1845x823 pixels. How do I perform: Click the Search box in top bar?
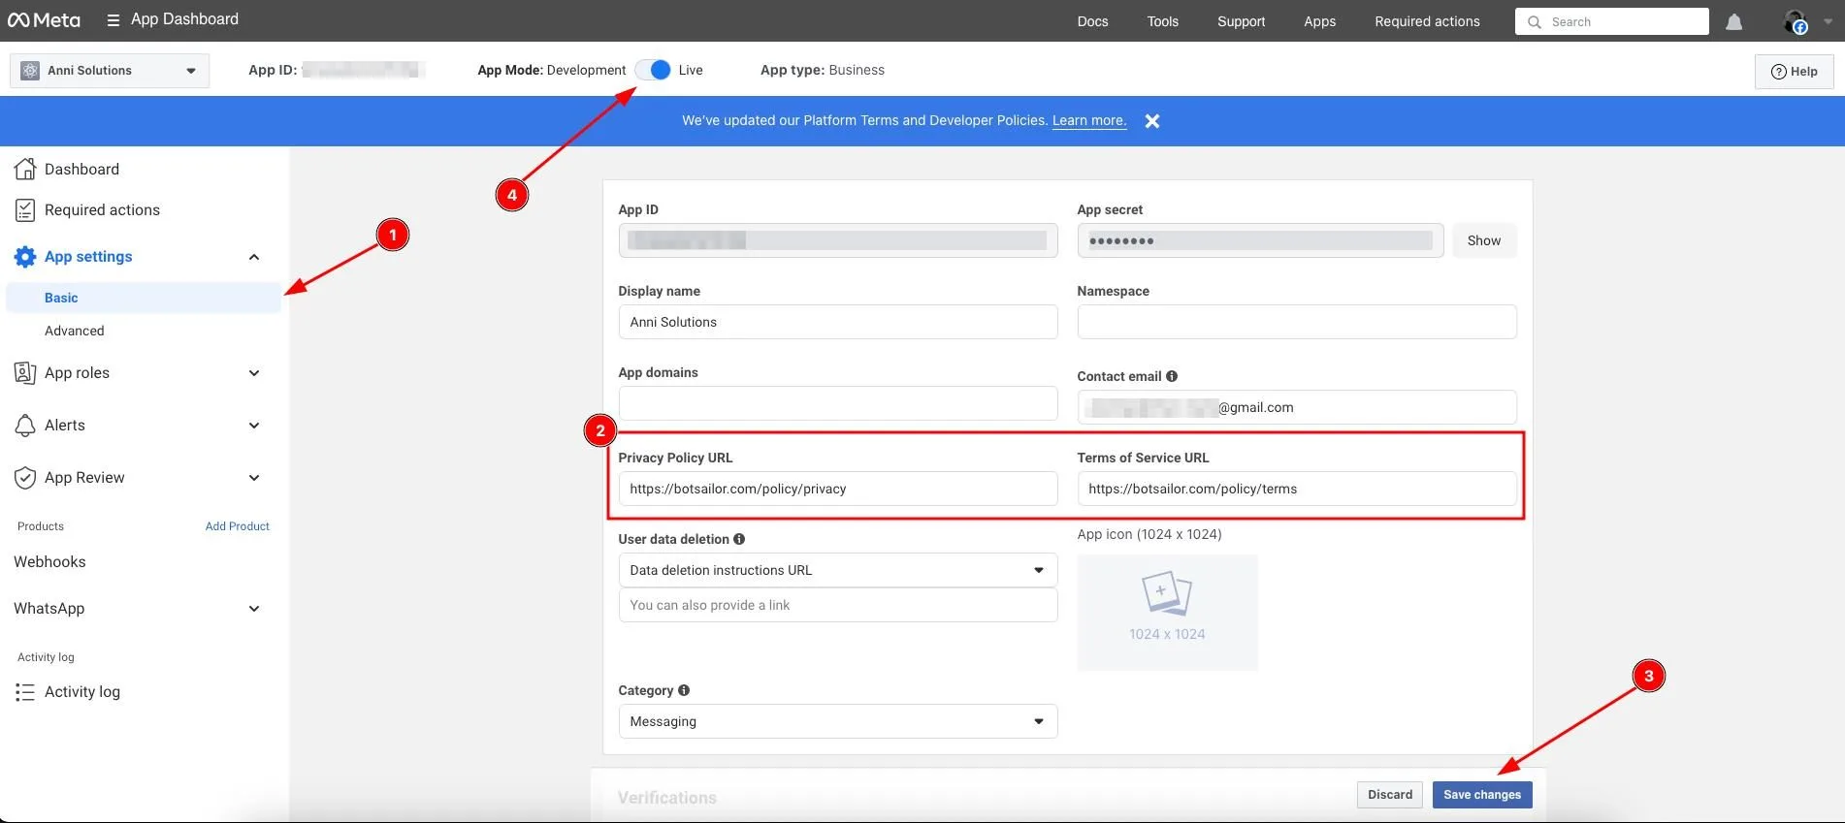(1612, 22)
